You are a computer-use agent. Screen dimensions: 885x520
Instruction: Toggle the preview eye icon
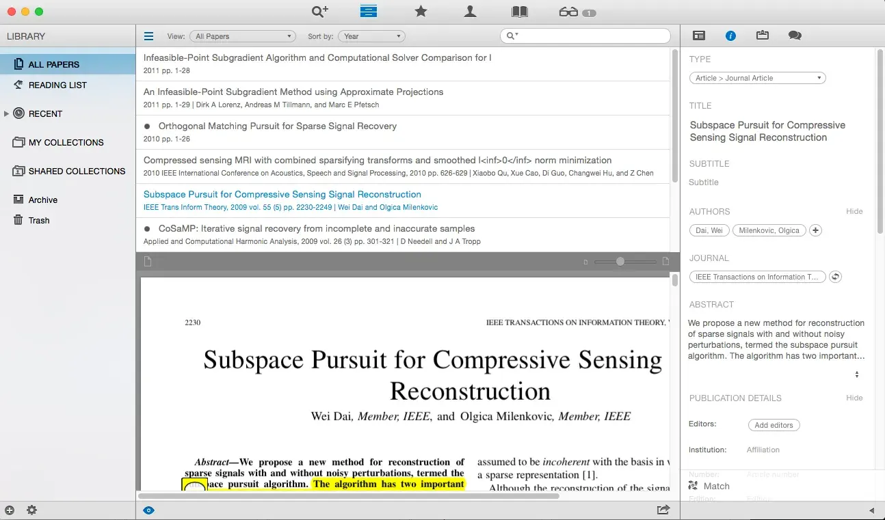(148, 510)
